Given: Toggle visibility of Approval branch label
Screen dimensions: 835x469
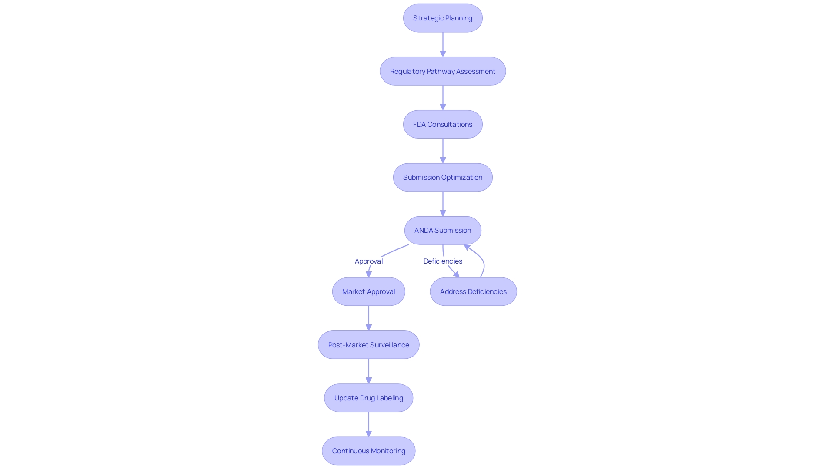Looking at the screenshot, I should click(369, 261).
